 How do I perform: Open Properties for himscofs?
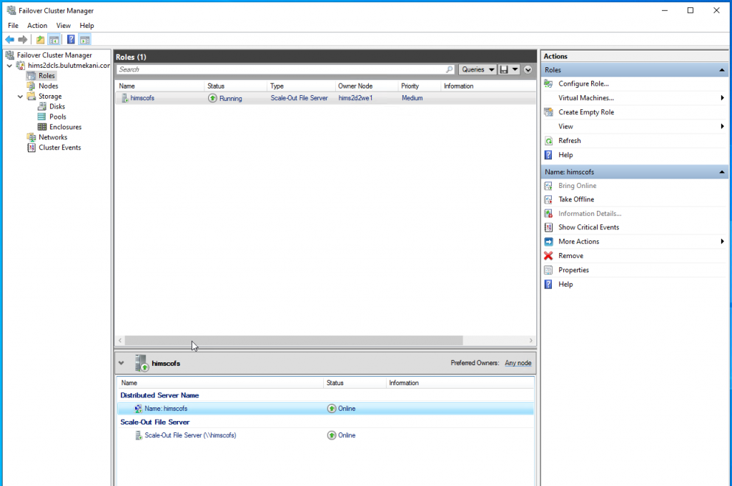pos(573,270)
